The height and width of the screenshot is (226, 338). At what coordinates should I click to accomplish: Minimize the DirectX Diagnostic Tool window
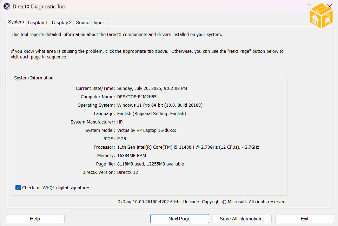pyautogui.click(x=288, y=6)
